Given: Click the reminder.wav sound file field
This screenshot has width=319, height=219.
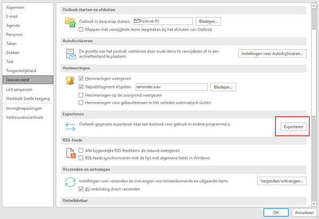Looking at the screenshot, I should pos(172,87).
